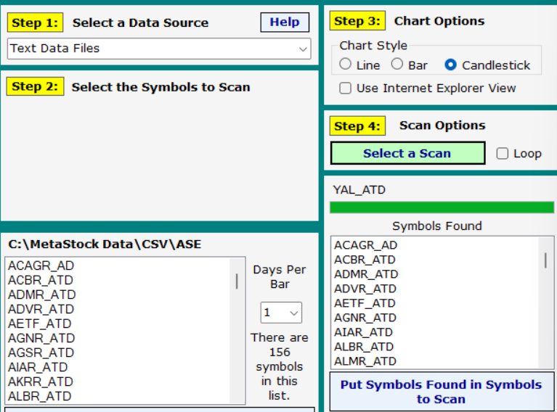The width and height of the screenshot is (557, 412).
Task: Open the Text Data Files dropdown
Action: [159, 49]
